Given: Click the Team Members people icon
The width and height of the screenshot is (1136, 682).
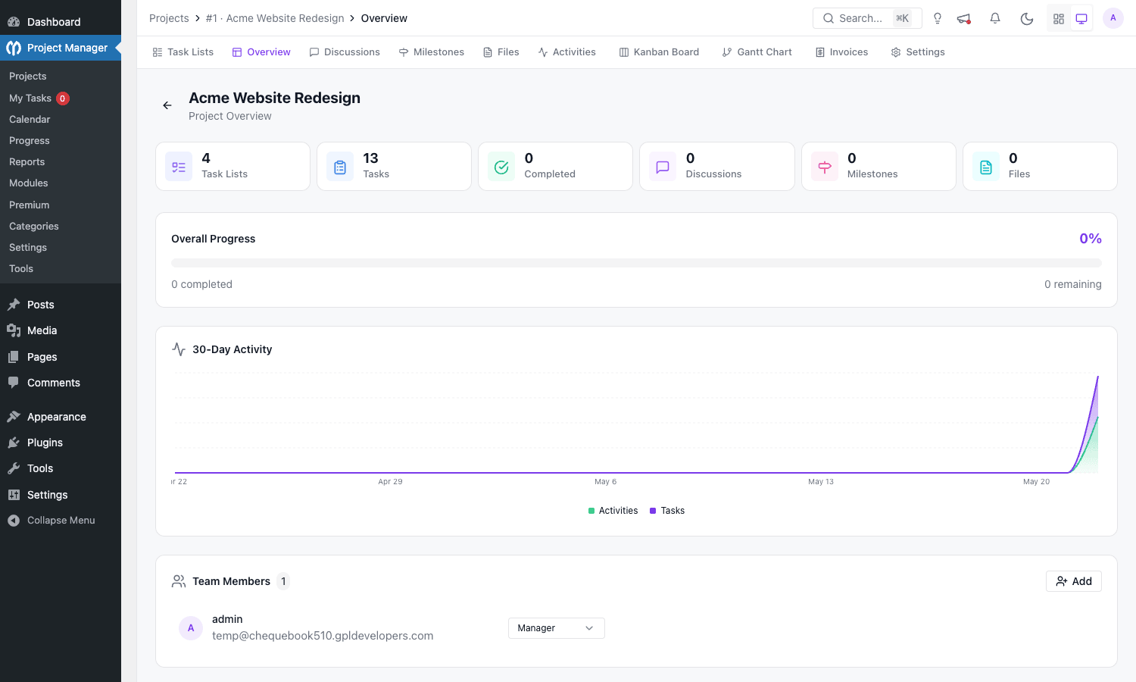Looking at the screenshot, I should coord(179,581).
